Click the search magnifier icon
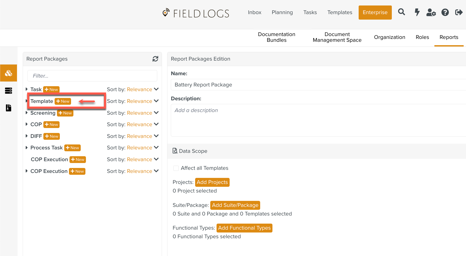 (401, 12)
